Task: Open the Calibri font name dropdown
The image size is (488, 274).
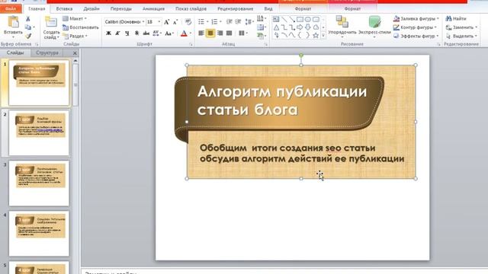Action: point(143,22)
